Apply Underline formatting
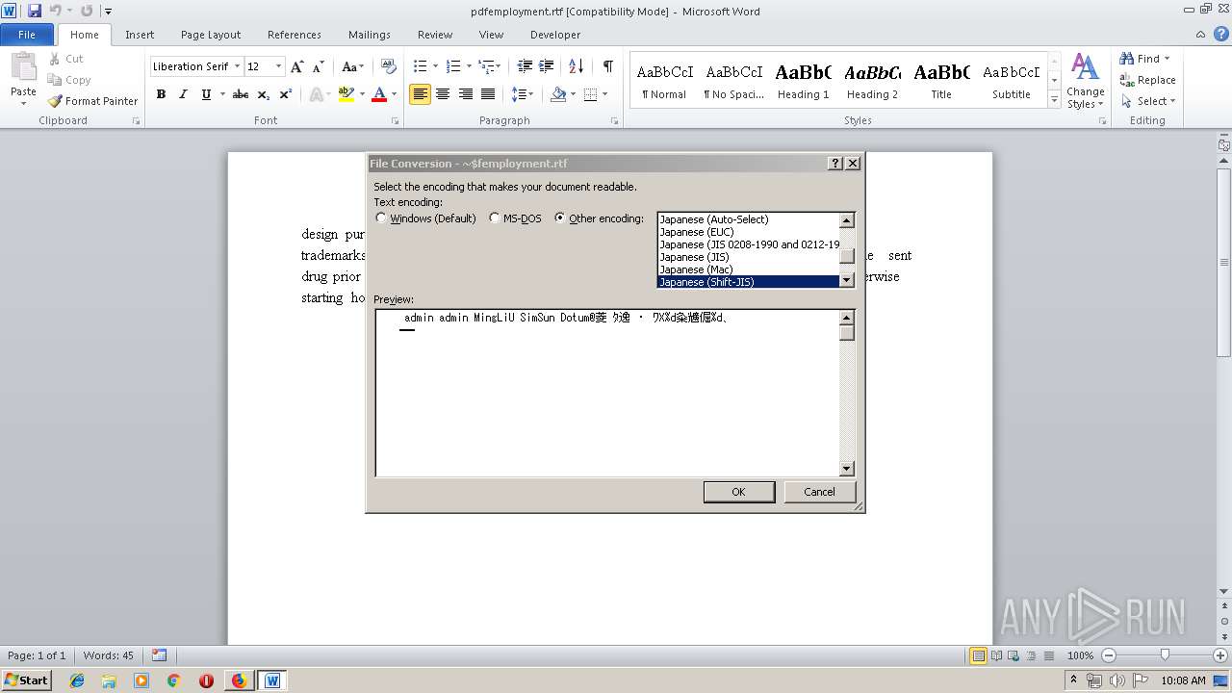Screen dimensions: 1232x693 tap(206, 94)
